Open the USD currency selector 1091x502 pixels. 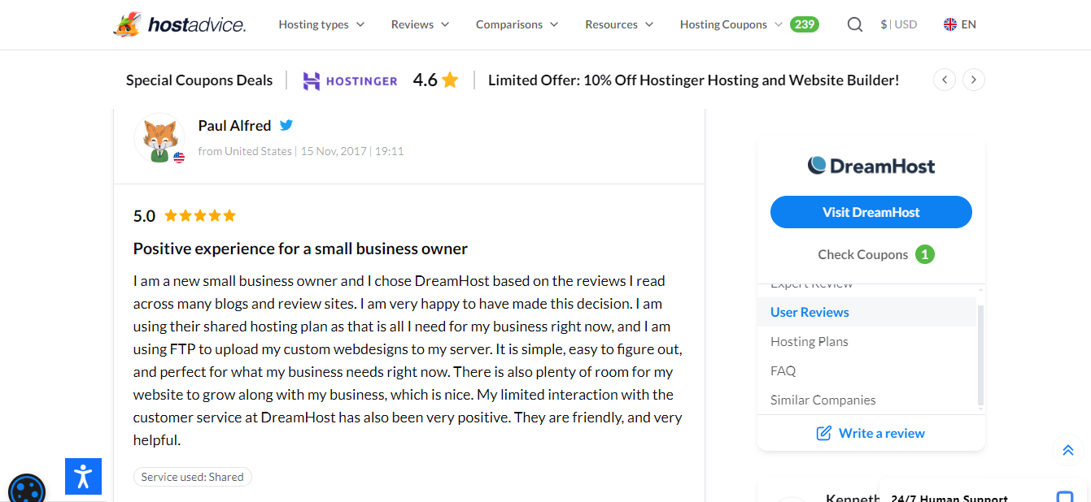point(899,24)
